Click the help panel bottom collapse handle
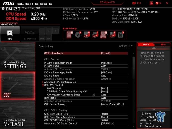This screenshot has width=172, height=129. [154, 110]
